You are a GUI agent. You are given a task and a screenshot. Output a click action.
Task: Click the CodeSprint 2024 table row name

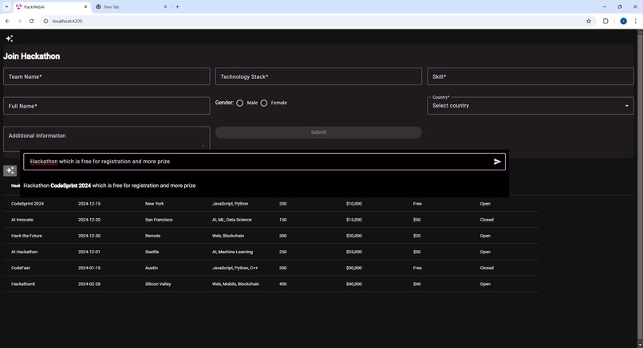point(27,204)
